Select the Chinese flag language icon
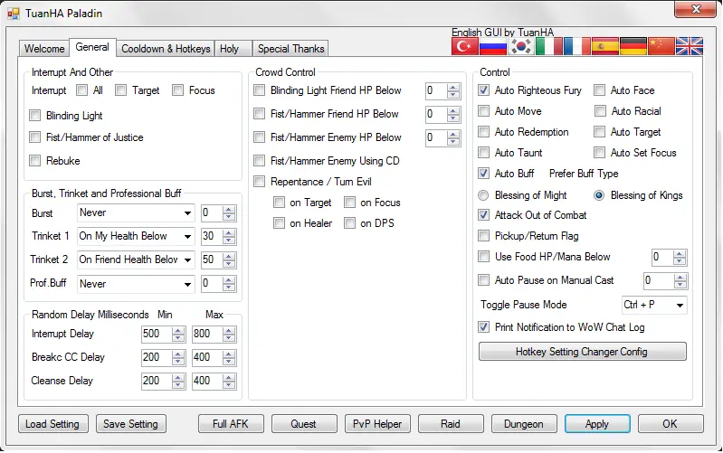723x453 pixels. tap(661, 46)
